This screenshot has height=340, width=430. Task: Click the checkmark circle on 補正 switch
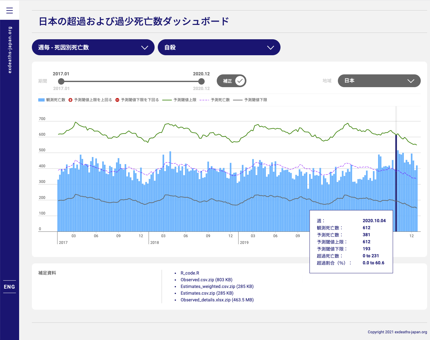coord(240,81)
